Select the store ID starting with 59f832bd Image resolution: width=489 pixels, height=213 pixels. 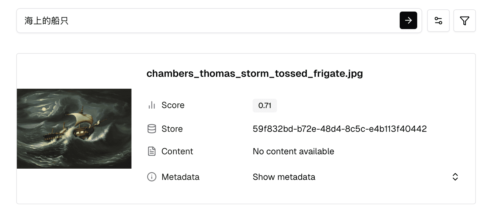point(339,129)
